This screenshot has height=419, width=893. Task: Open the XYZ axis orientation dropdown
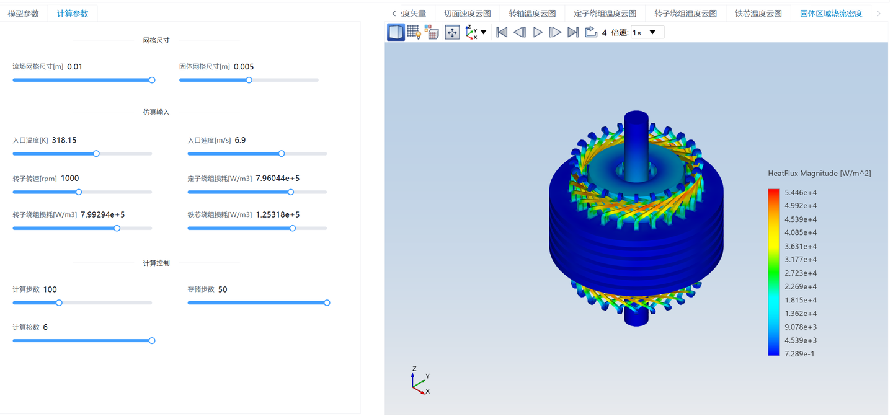click(x=476, y=32)
